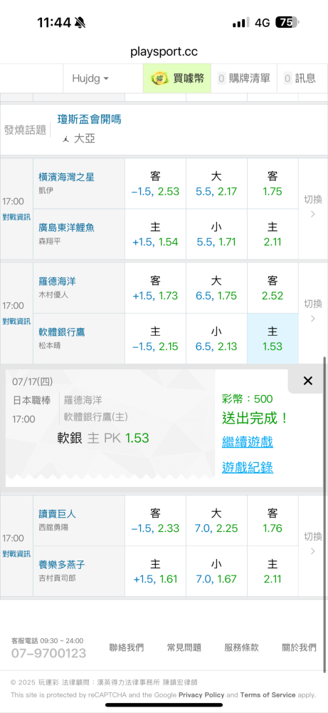Expand 切換 chevron for 巨人 vs 養樂多
The image size is (328, 713).
point(312,545)
